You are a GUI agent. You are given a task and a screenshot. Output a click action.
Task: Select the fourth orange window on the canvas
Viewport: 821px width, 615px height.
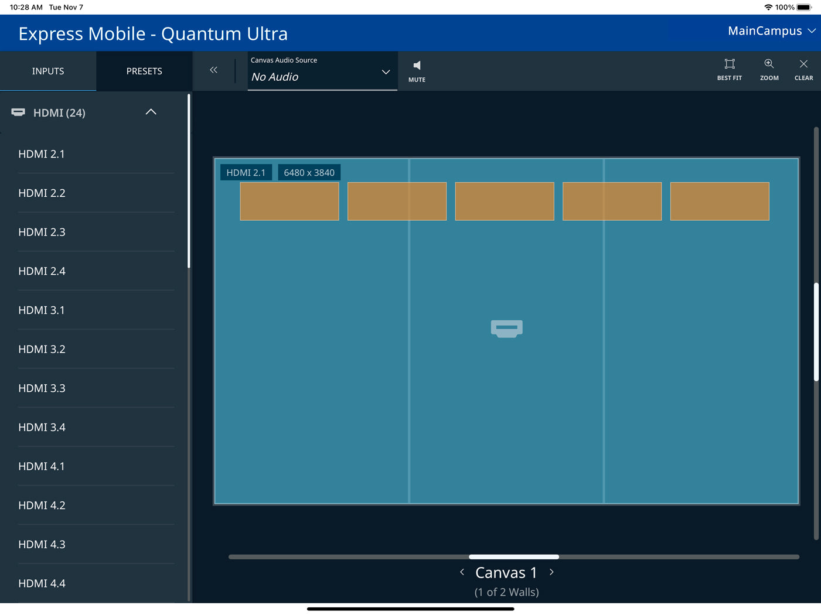pos(612,201)
